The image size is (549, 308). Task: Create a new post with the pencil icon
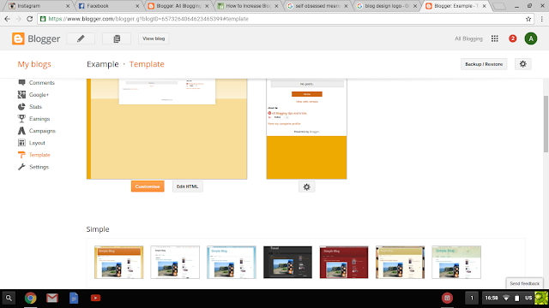(81, 38)
